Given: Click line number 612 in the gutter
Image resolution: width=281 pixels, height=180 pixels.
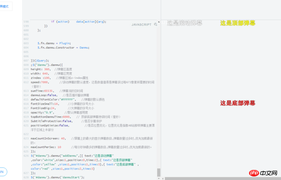Looking at the screenshot, I should click(26, 82).
